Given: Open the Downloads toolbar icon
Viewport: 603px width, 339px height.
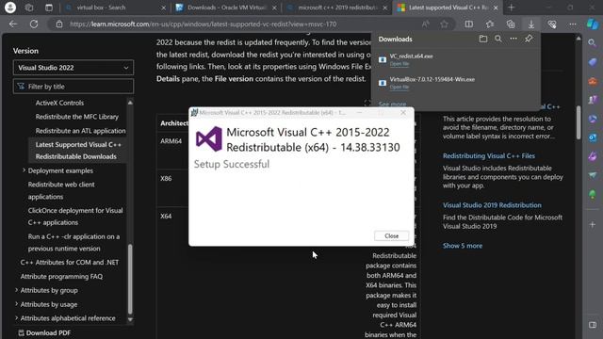Looking at the screenshot, I should [531, 24].
